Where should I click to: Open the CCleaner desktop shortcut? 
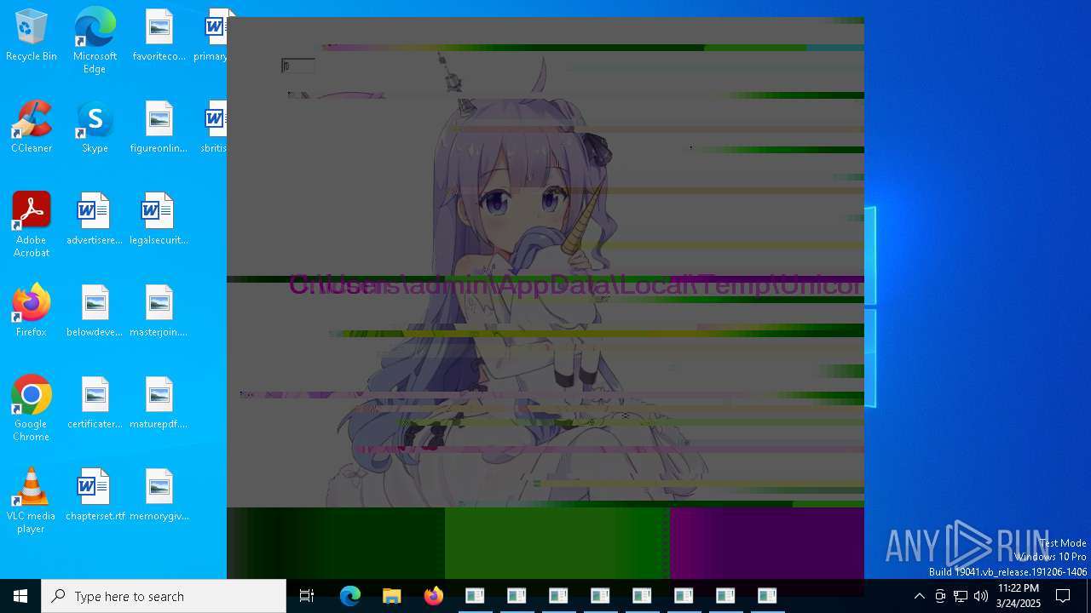(x=32, y=128)
